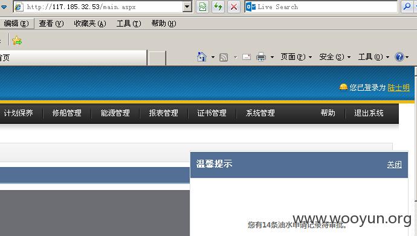Print the page with printer icon
Viewport: 417px width, 236px height.
261,57
